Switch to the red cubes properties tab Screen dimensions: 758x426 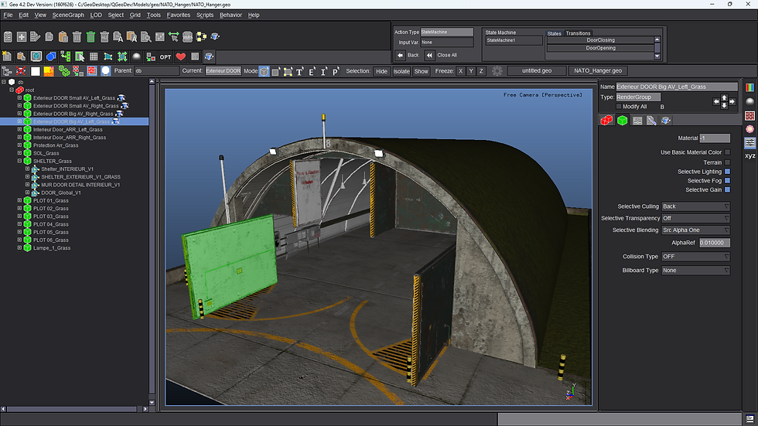[606, 121]
